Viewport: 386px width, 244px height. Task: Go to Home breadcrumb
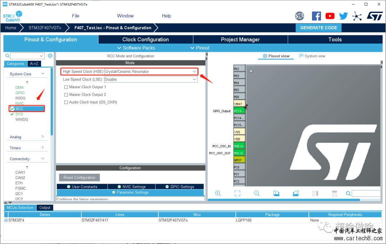[x=11, y=28]
